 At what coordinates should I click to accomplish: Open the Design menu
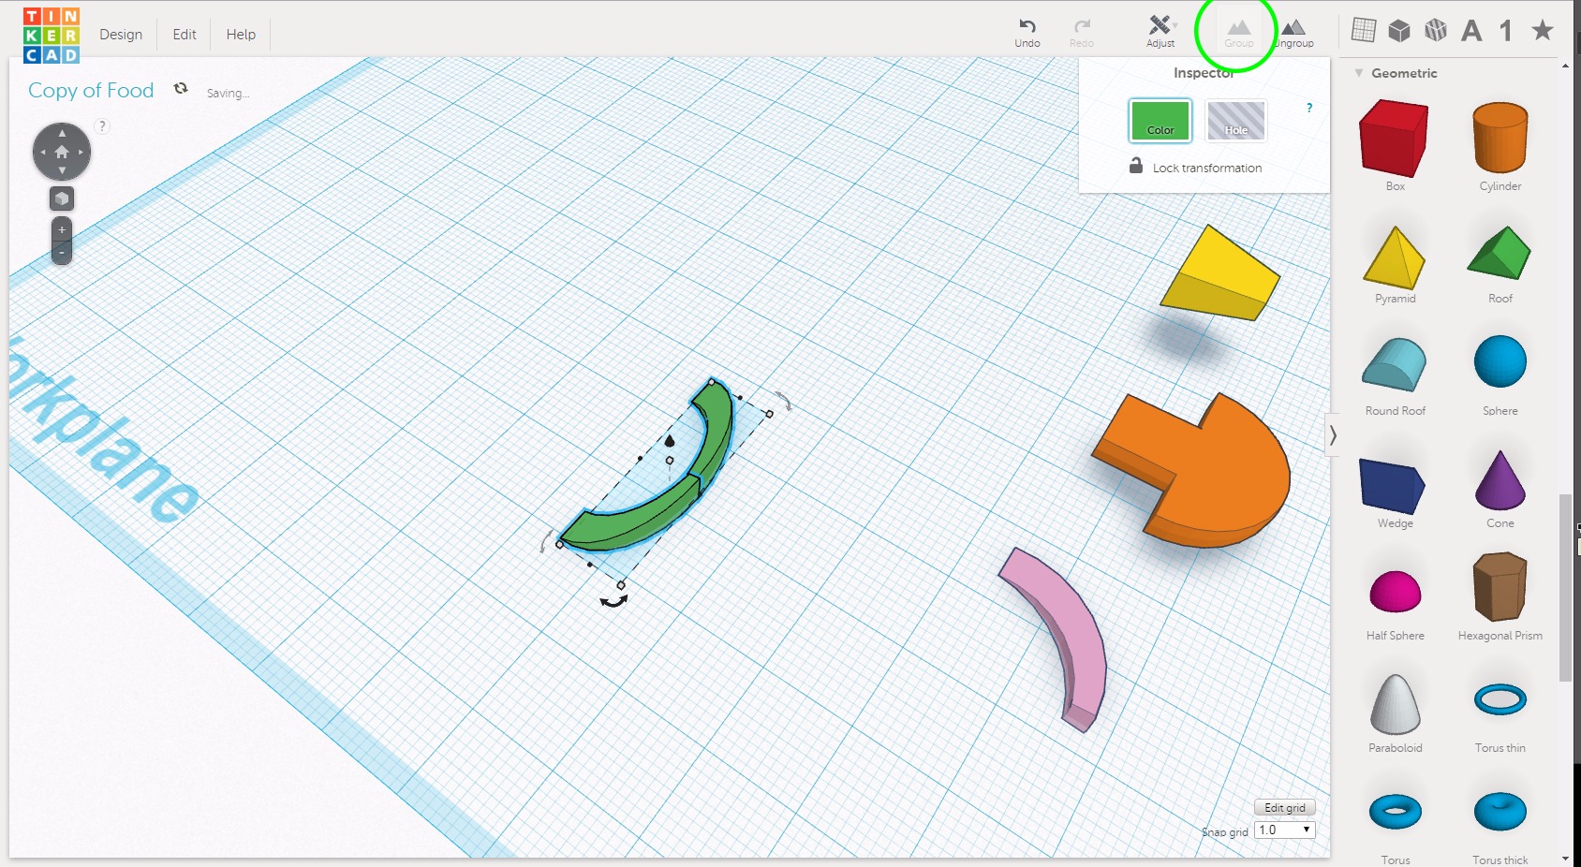pos(121,35)
